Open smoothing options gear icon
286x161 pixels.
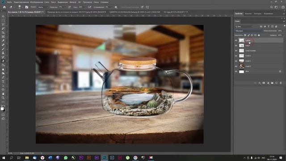[116, 7]
